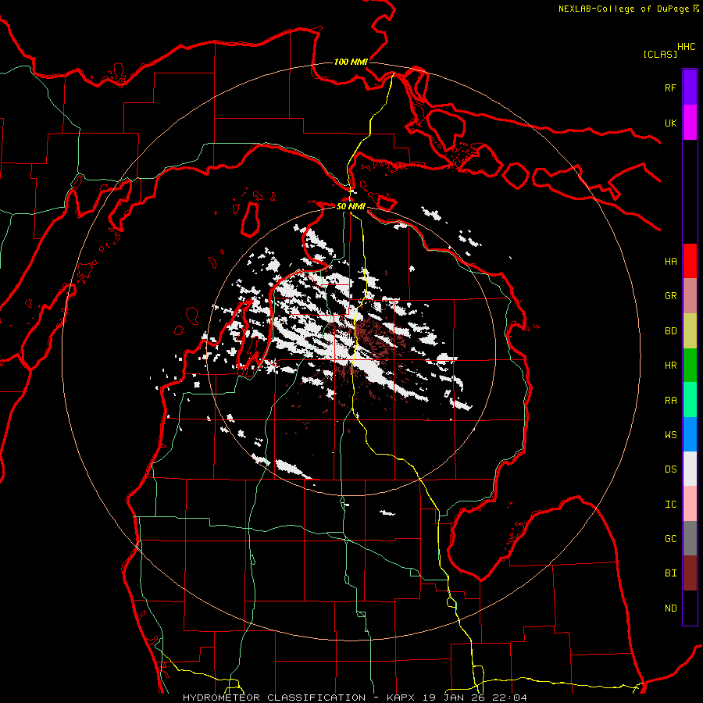Click the 'HYDROMETEOR CLASSIFICATION' caption text

tap(274, 698)
